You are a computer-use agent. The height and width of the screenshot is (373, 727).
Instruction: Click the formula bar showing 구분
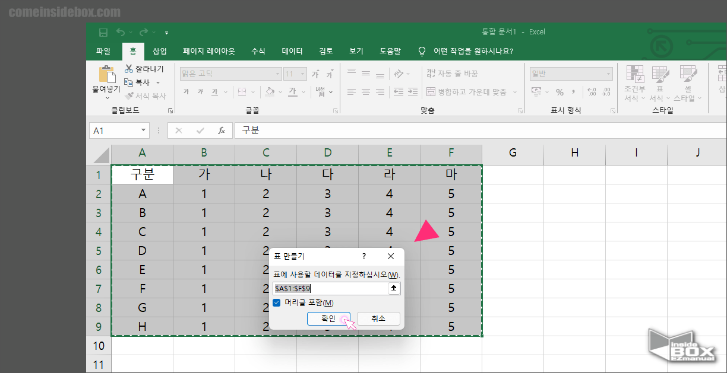[x=480, y=130]
